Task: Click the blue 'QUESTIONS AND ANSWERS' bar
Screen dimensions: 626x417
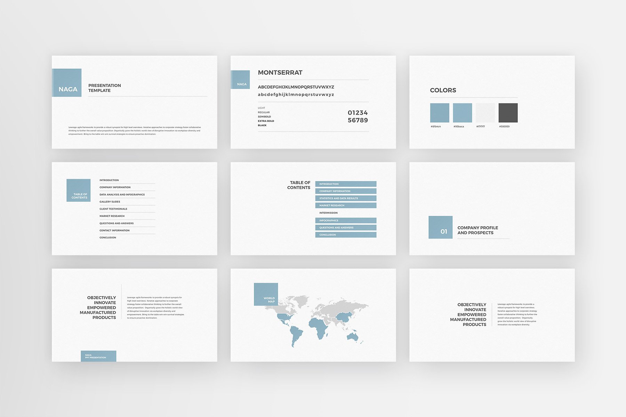Action: point(346,228)
